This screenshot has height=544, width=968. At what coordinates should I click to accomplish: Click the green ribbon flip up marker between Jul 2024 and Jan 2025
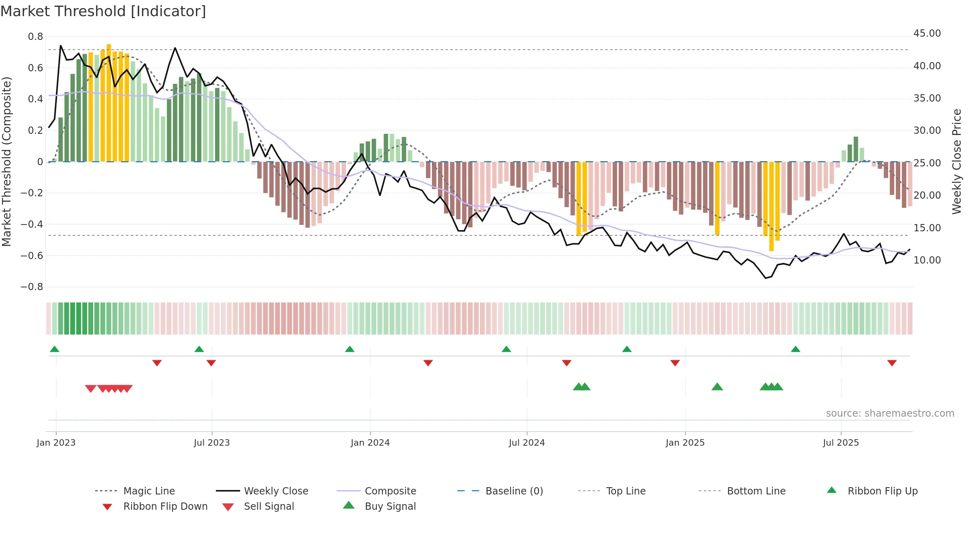click(627, 349)
